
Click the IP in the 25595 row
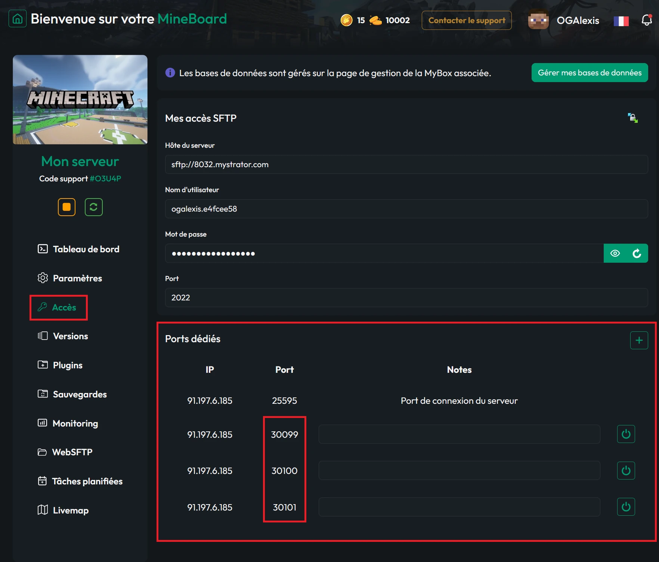click(x=210, y=400)
